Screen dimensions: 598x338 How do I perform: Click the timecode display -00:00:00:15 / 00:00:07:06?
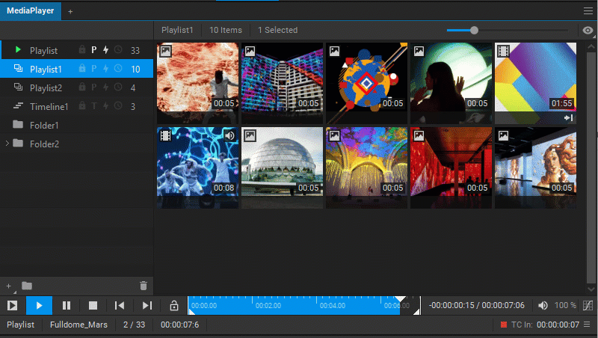click(476, 305)
